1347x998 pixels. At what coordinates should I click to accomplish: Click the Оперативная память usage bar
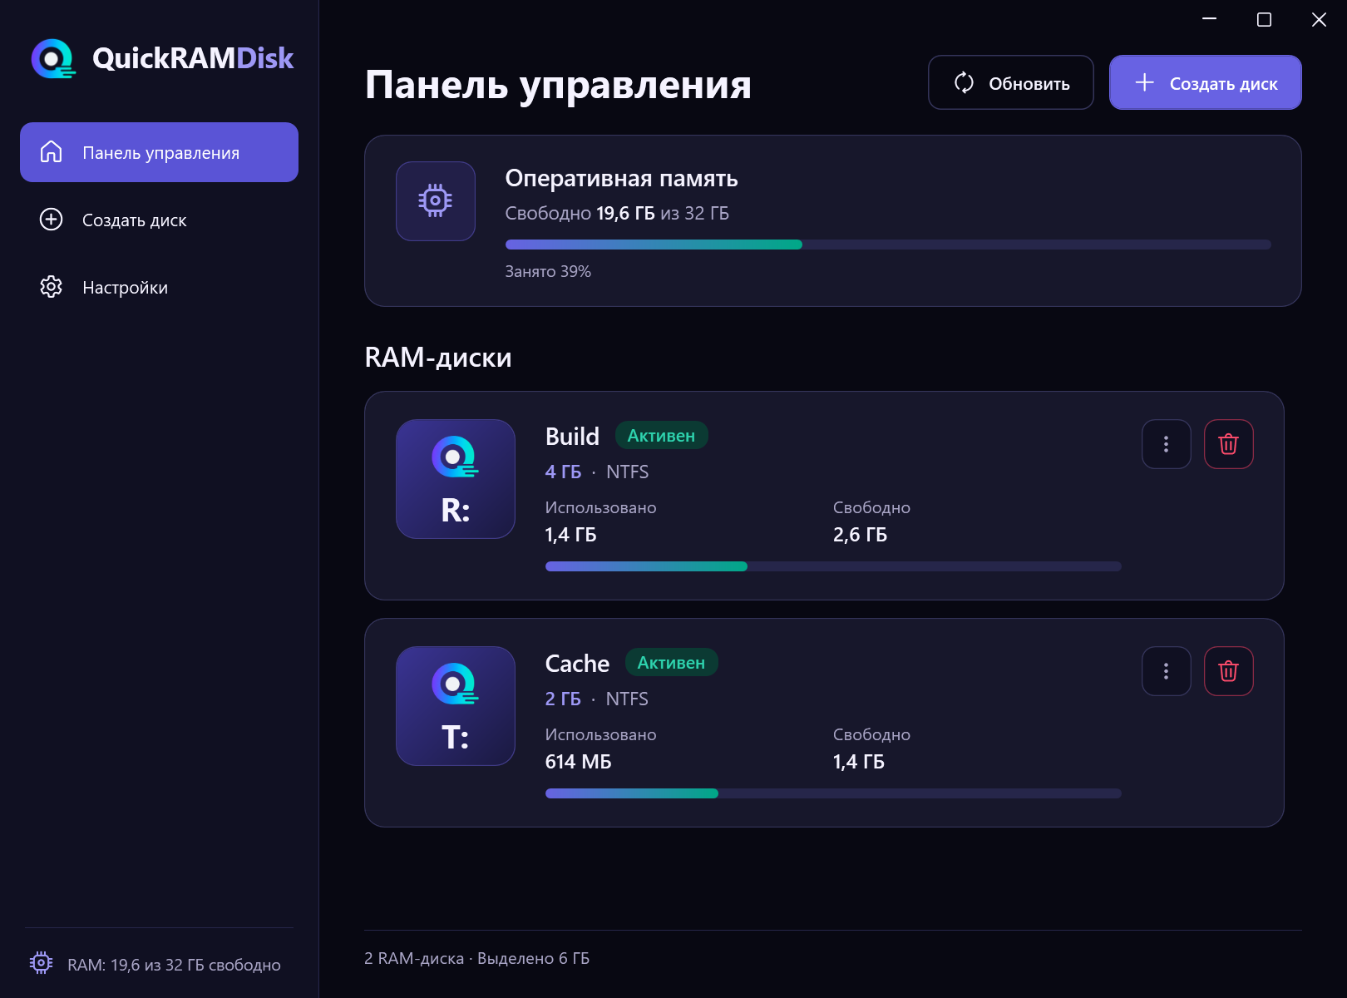pyautogui.click(x=888, y=245)
